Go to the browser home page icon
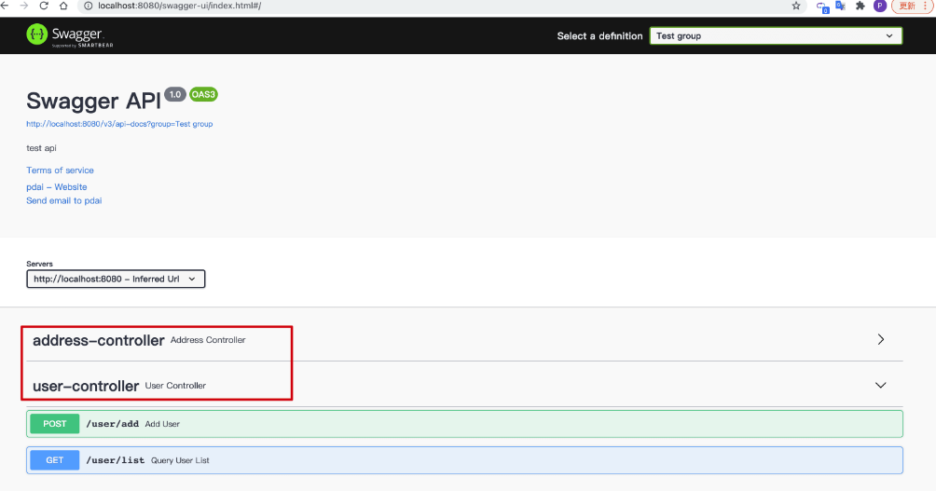The image size is (936, 491). tap(65, 6)
